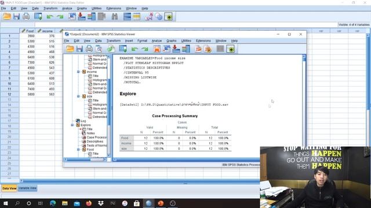
Task: Open Print Preview in Viewer toolbar
Action: click(x=99, y=49)
